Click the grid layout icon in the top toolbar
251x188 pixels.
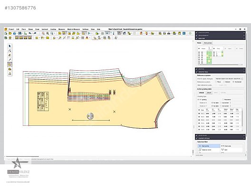103,33
